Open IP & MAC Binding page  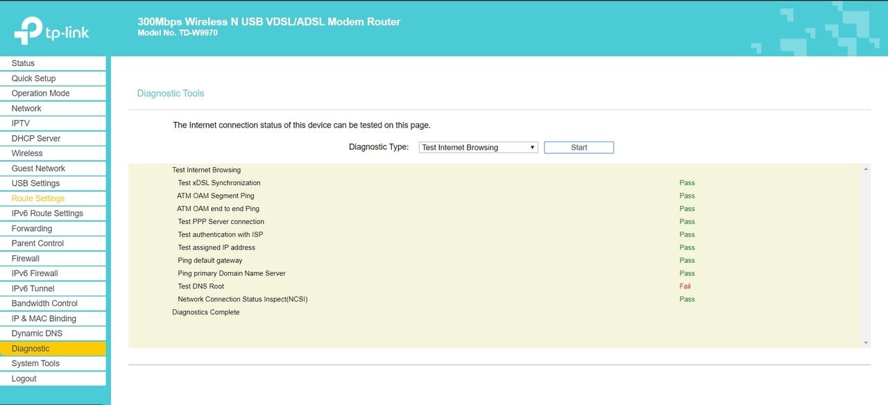pos(53,318)
